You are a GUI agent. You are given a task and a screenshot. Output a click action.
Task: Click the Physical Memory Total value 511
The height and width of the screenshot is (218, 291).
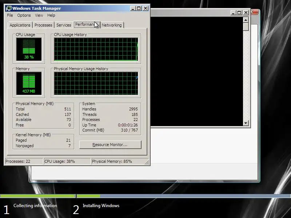[68, 109]
